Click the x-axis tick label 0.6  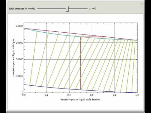pos(92,95)
